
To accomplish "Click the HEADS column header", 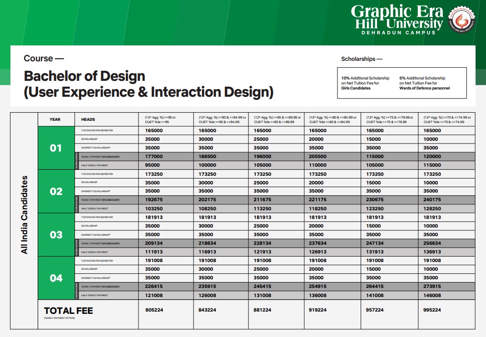I will 88,119.
